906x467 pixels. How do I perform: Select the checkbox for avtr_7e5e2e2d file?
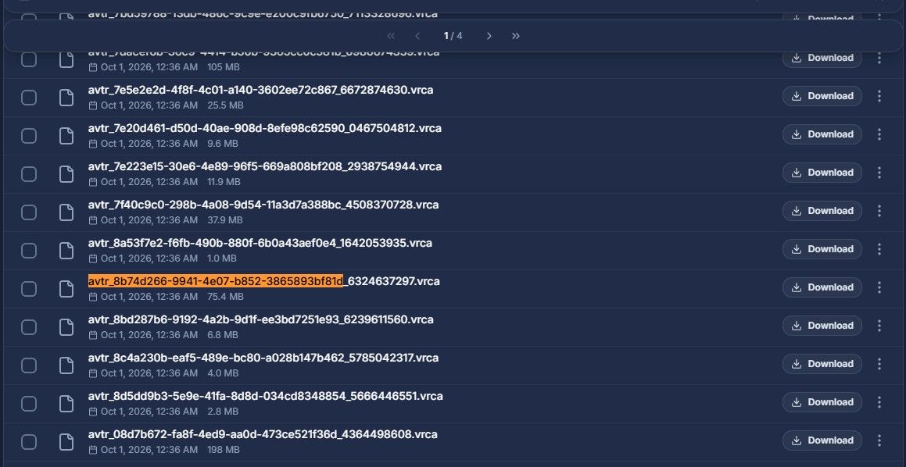(29, 97)
